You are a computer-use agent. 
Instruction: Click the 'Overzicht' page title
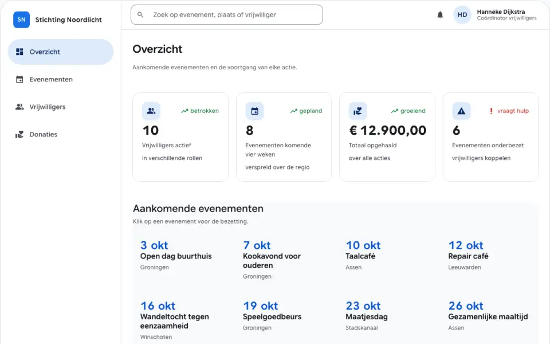[158, 49]
